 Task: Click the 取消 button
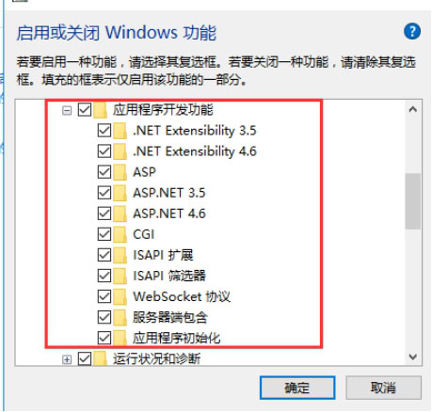tap(383, 388)
